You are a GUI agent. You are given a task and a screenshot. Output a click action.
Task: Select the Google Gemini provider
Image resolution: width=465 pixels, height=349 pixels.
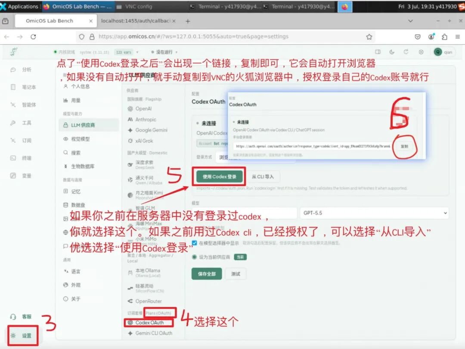point(147,130)
